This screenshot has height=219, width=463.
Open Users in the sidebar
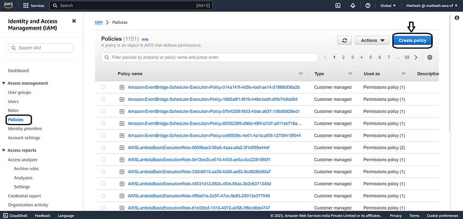point(13,101)
